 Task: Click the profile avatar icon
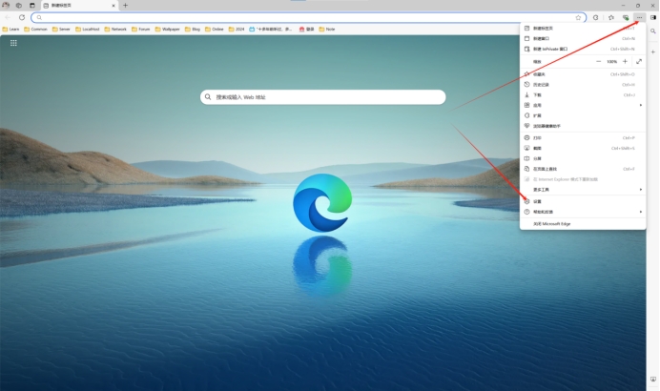[x=6, y=5]
